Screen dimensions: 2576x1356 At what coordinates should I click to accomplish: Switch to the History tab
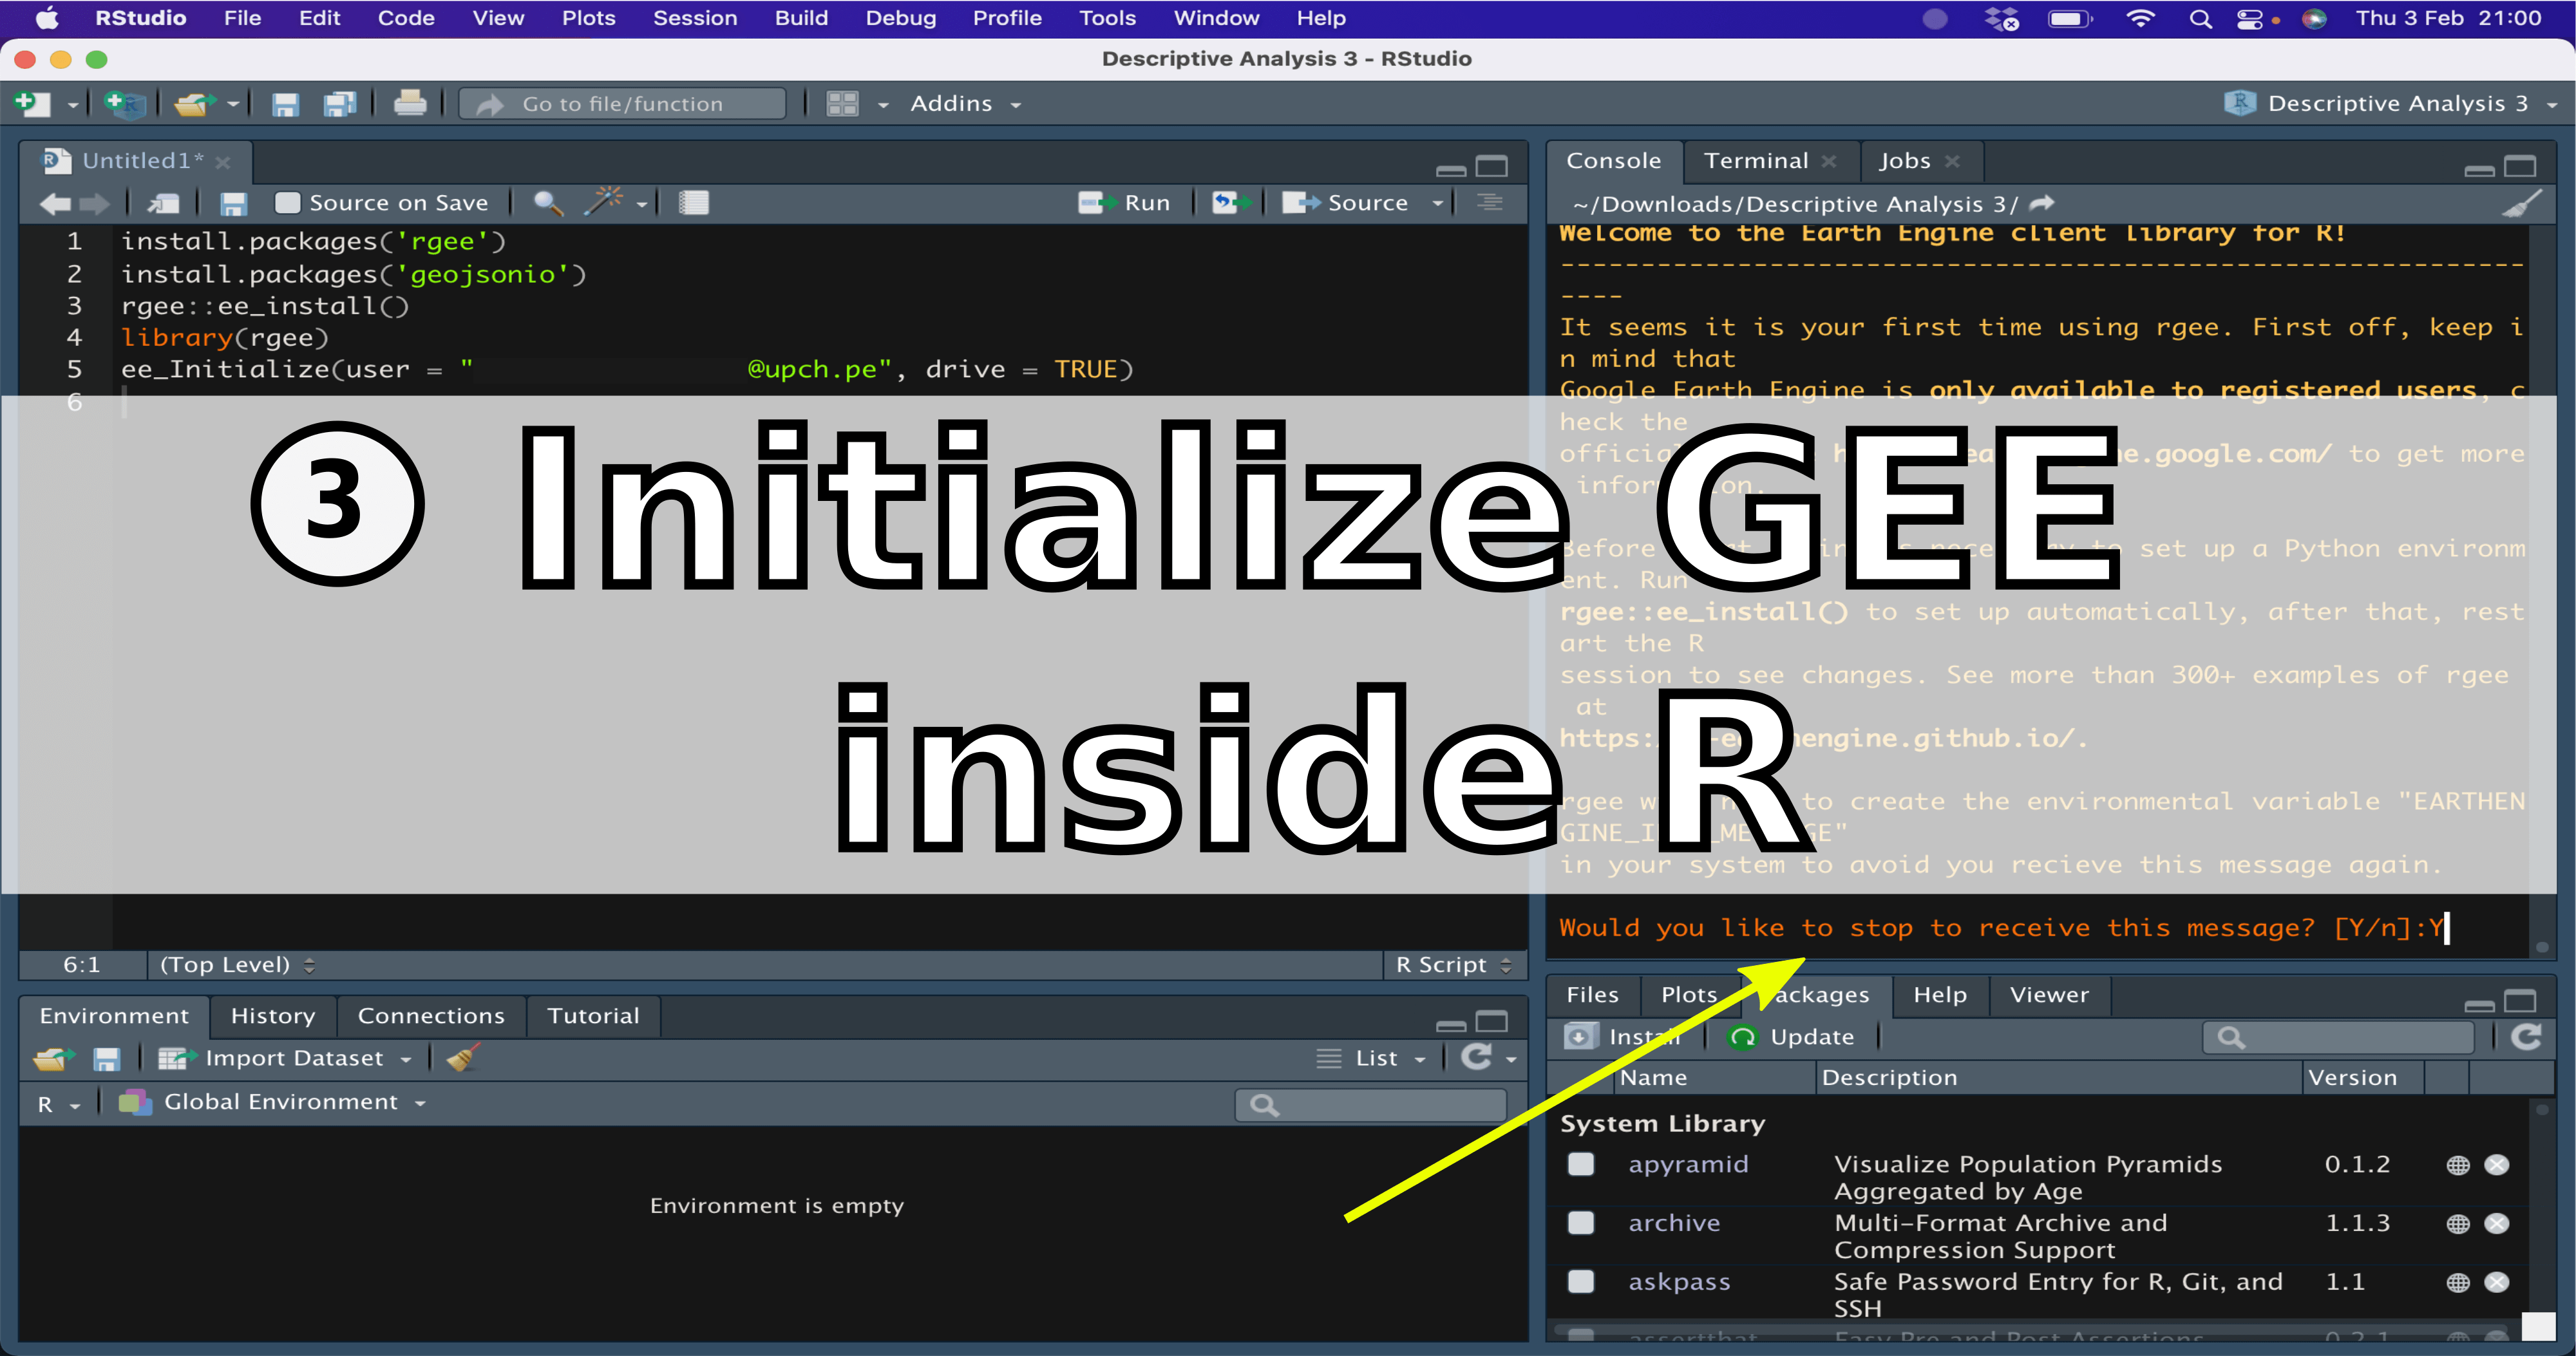pos(273,1016)
